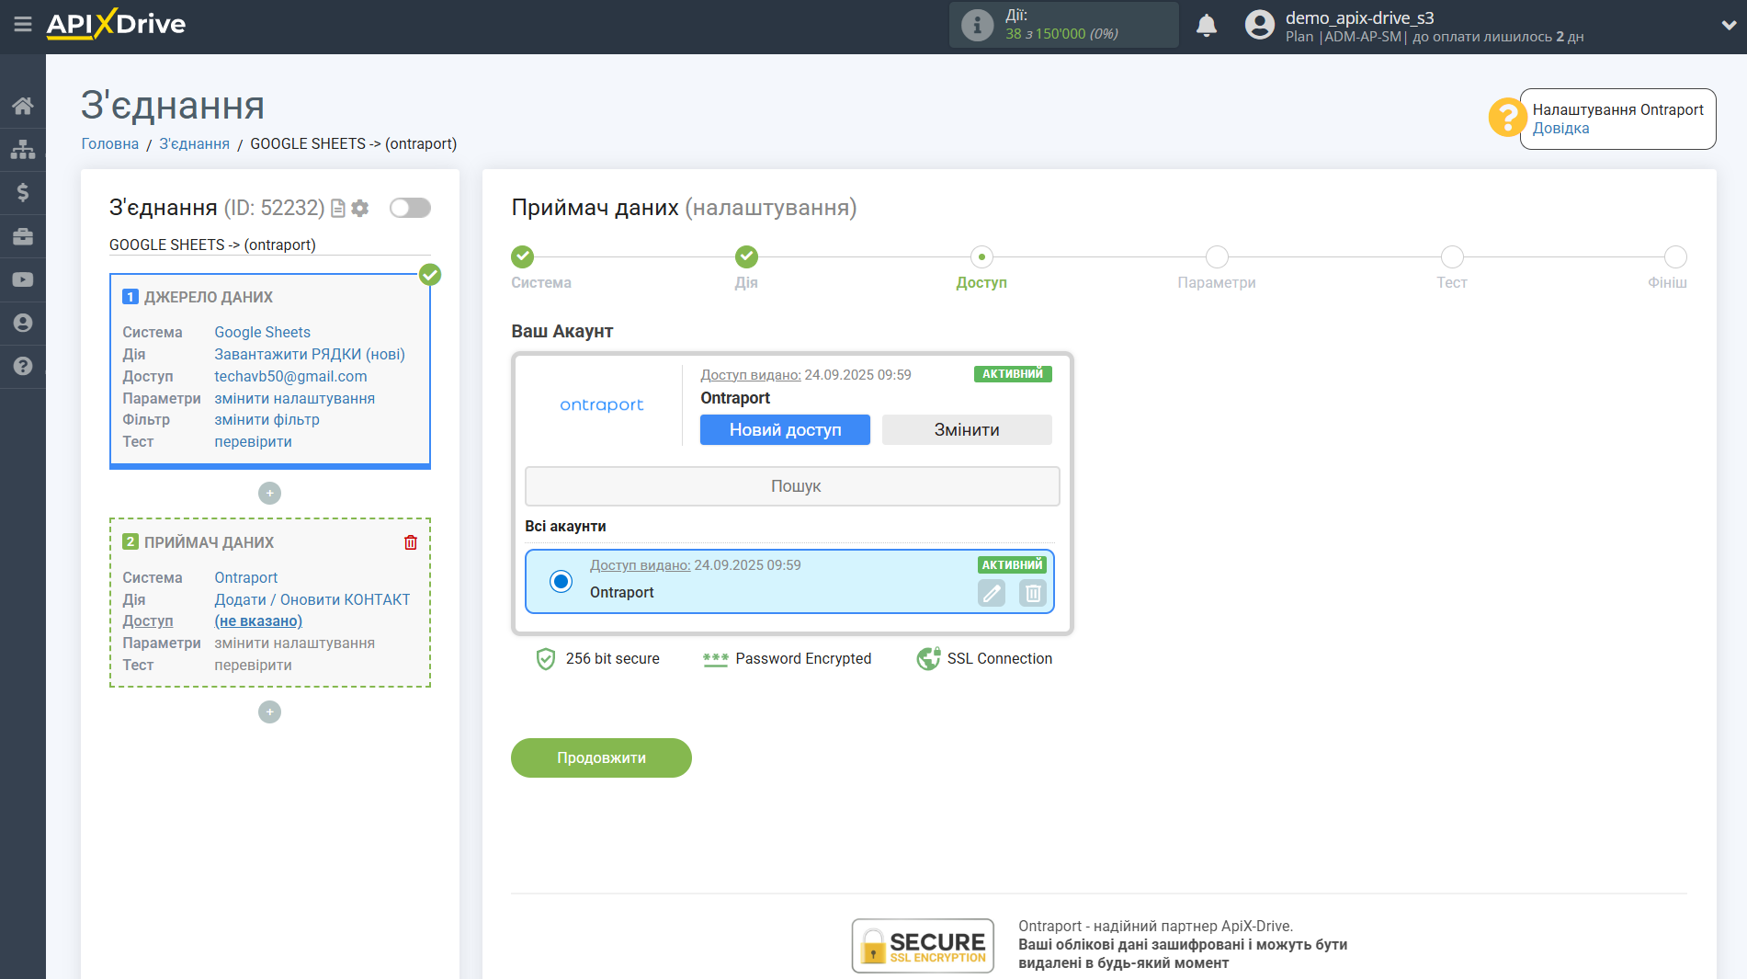Screen dimensions: 1747x979
Task: Open the hamburger menu in top bar
Action: click(x=22, y=25)
